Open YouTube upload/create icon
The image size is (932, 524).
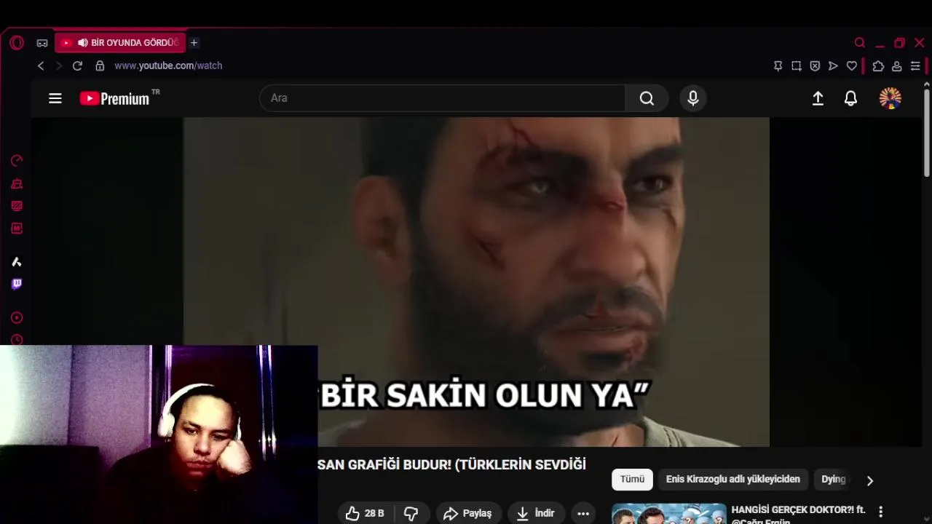tap(818, 98)
